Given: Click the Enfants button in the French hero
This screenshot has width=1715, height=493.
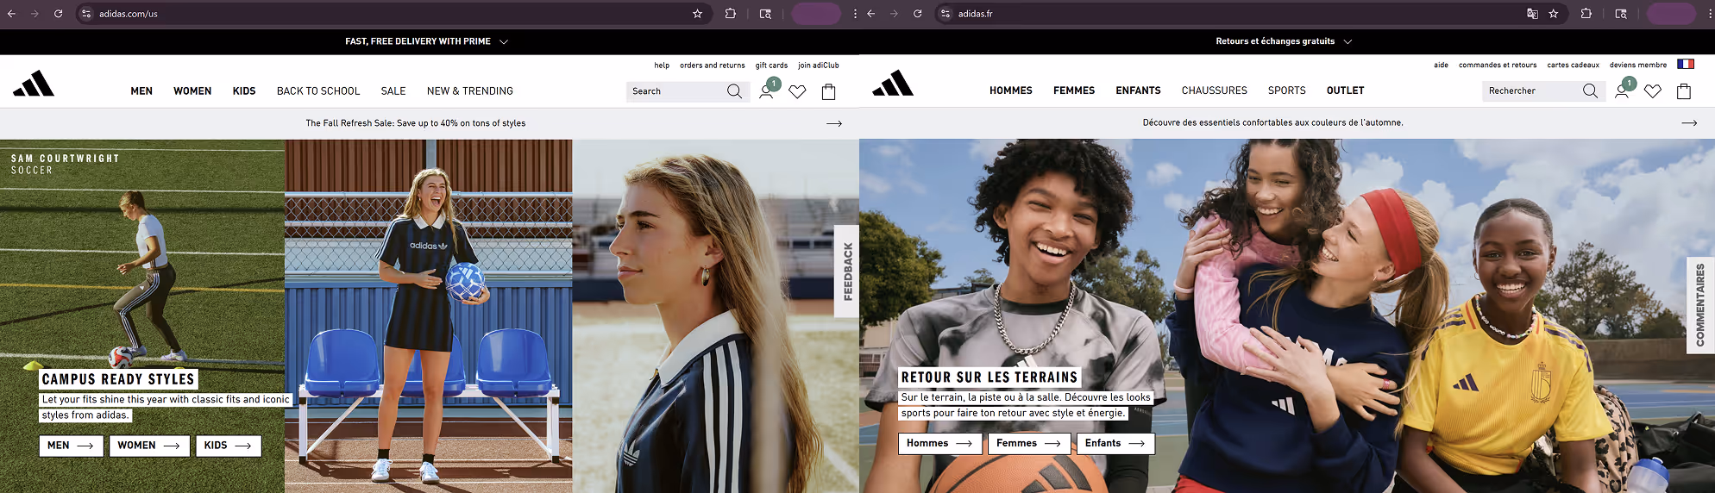Looking at the screenshot, I should [1115, 443].
